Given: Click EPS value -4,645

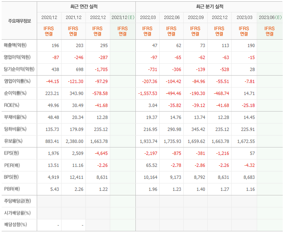Looking at the screenshot, I should [101, 153].
